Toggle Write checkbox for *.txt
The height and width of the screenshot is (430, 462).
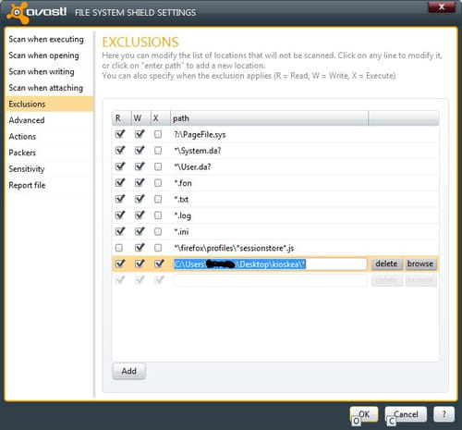(x=140, y=199)
